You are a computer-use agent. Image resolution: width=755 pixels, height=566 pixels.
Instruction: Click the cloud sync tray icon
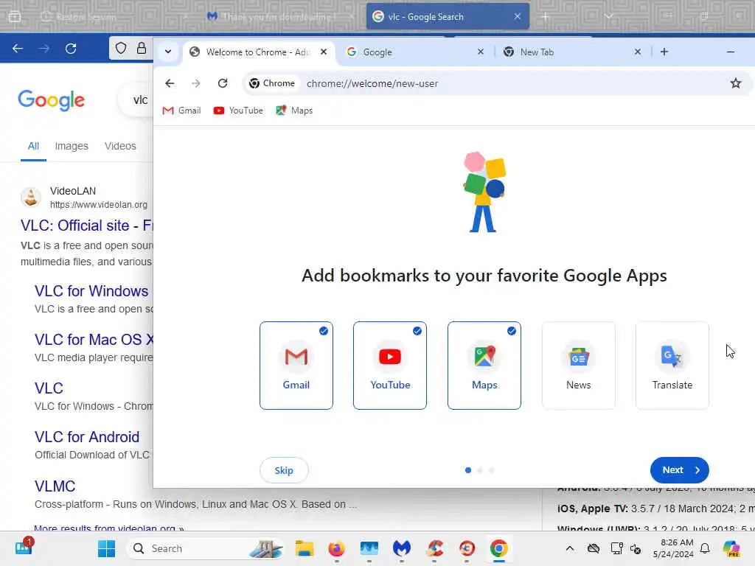pos(594,548)
